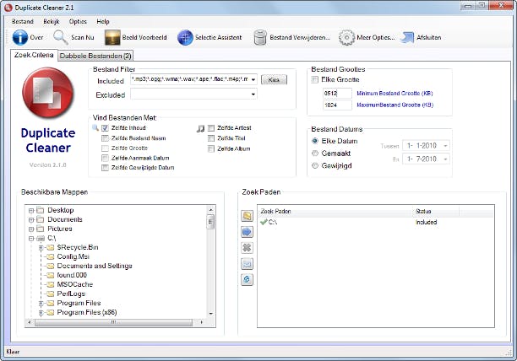Open the Over (about) info icon
This screenshot has height=361, width=517.
click(20, 37)
